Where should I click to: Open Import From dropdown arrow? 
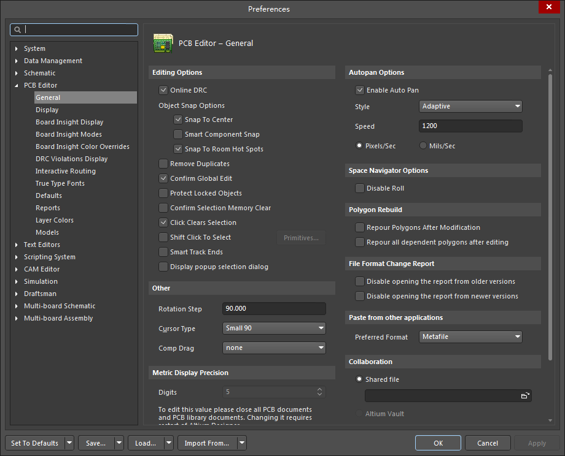click(242, 443)
